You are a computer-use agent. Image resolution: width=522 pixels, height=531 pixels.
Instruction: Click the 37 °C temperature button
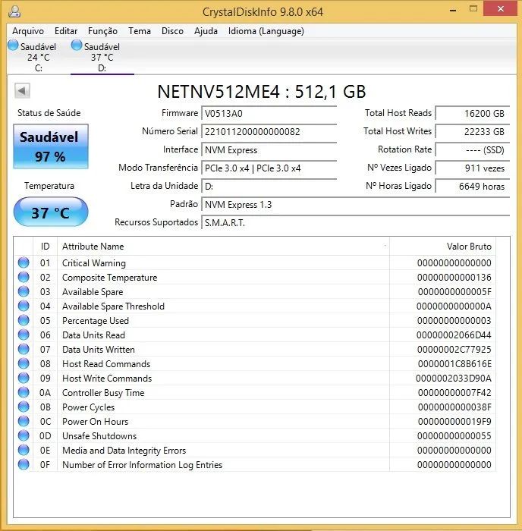point(51,212)
